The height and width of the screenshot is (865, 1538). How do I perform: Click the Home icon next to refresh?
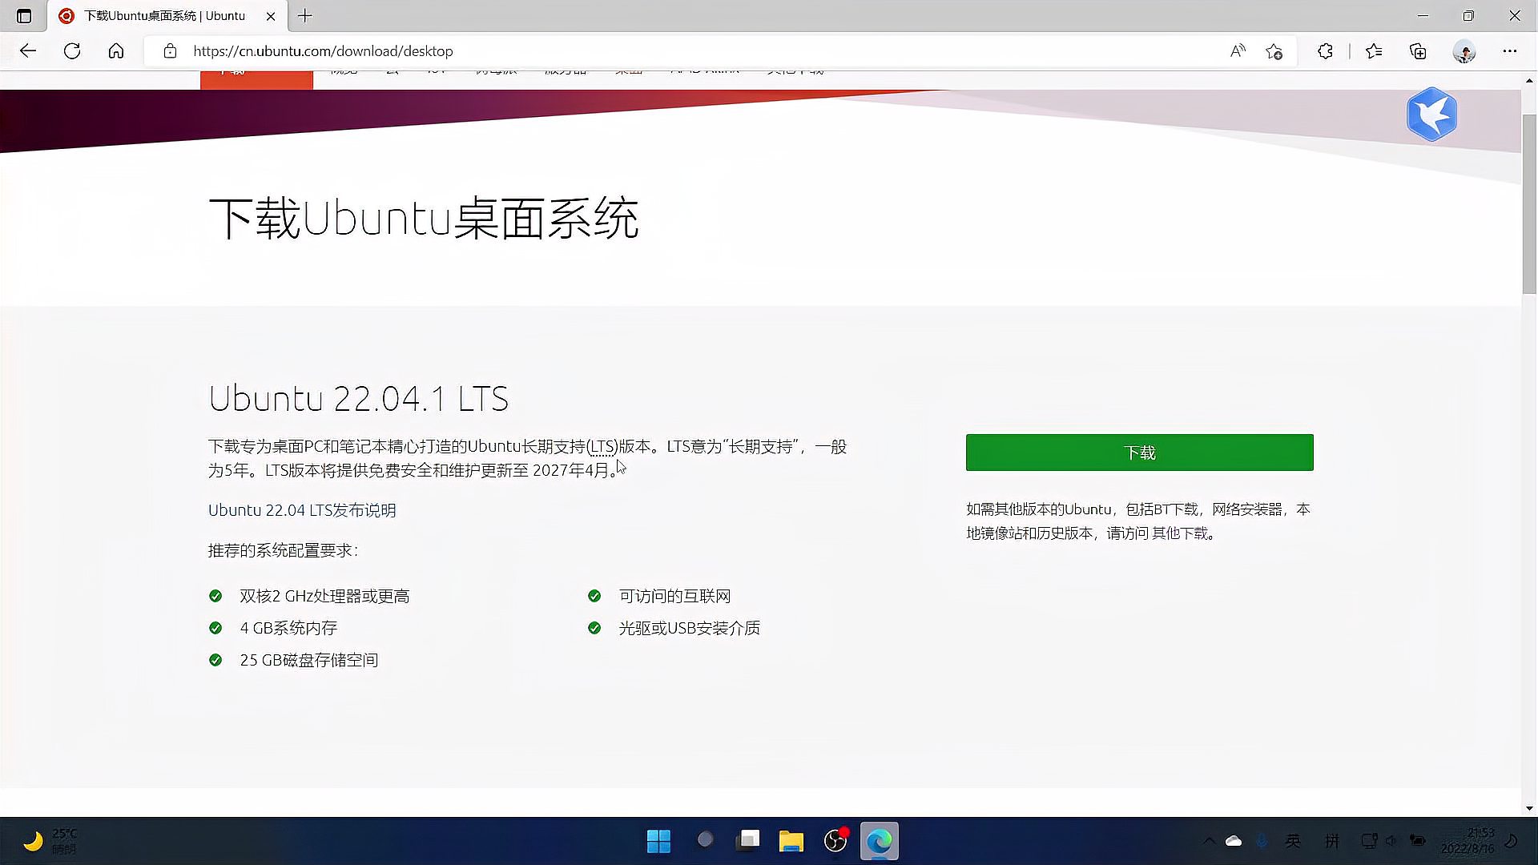tap(116, 50)
